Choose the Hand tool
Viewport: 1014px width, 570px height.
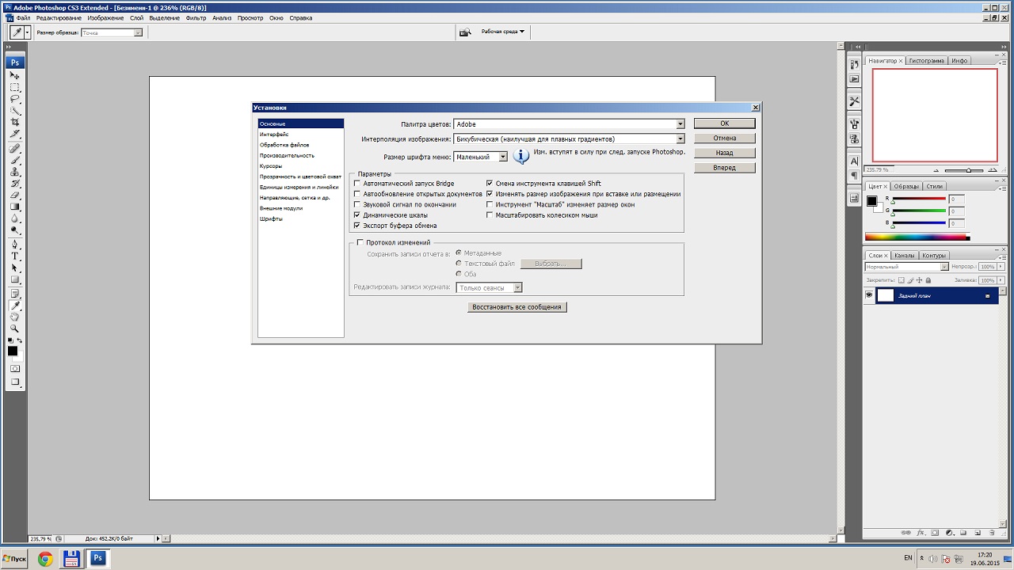click(x=14, y=317)
